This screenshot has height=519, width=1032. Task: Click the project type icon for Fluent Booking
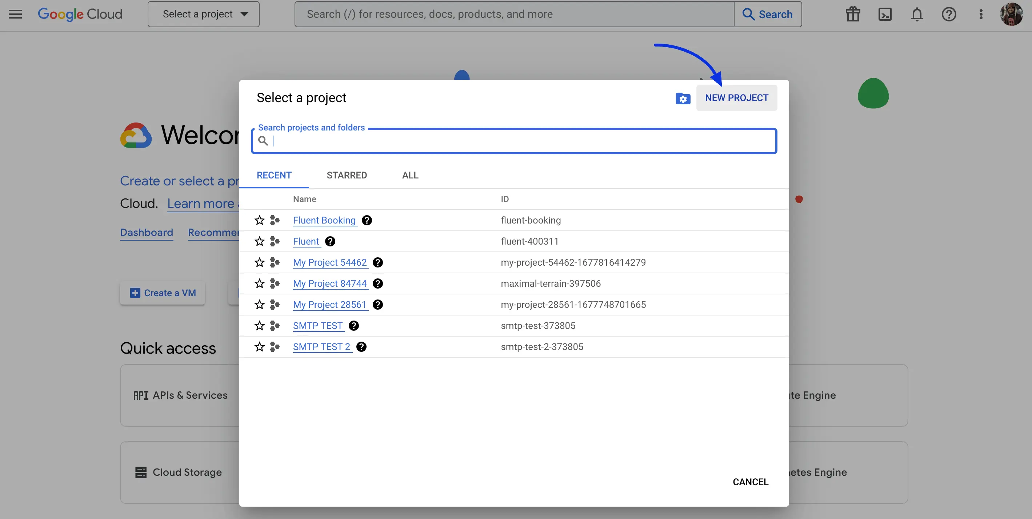pyautogui.click(x=275, y=220)
